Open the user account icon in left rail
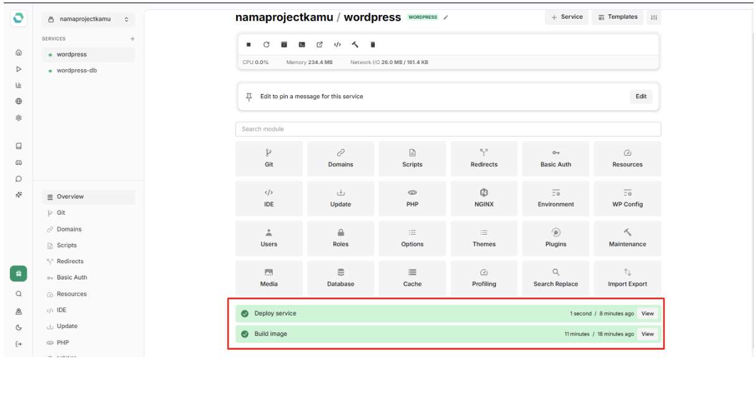756x397 pixels. coord(19,311)
